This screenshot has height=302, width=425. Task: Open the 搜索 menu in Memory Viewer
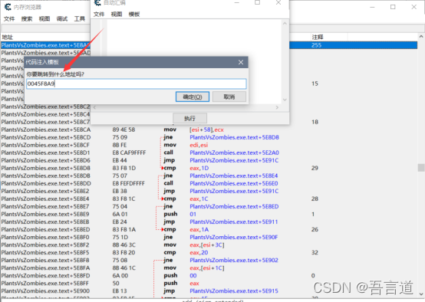27,18
